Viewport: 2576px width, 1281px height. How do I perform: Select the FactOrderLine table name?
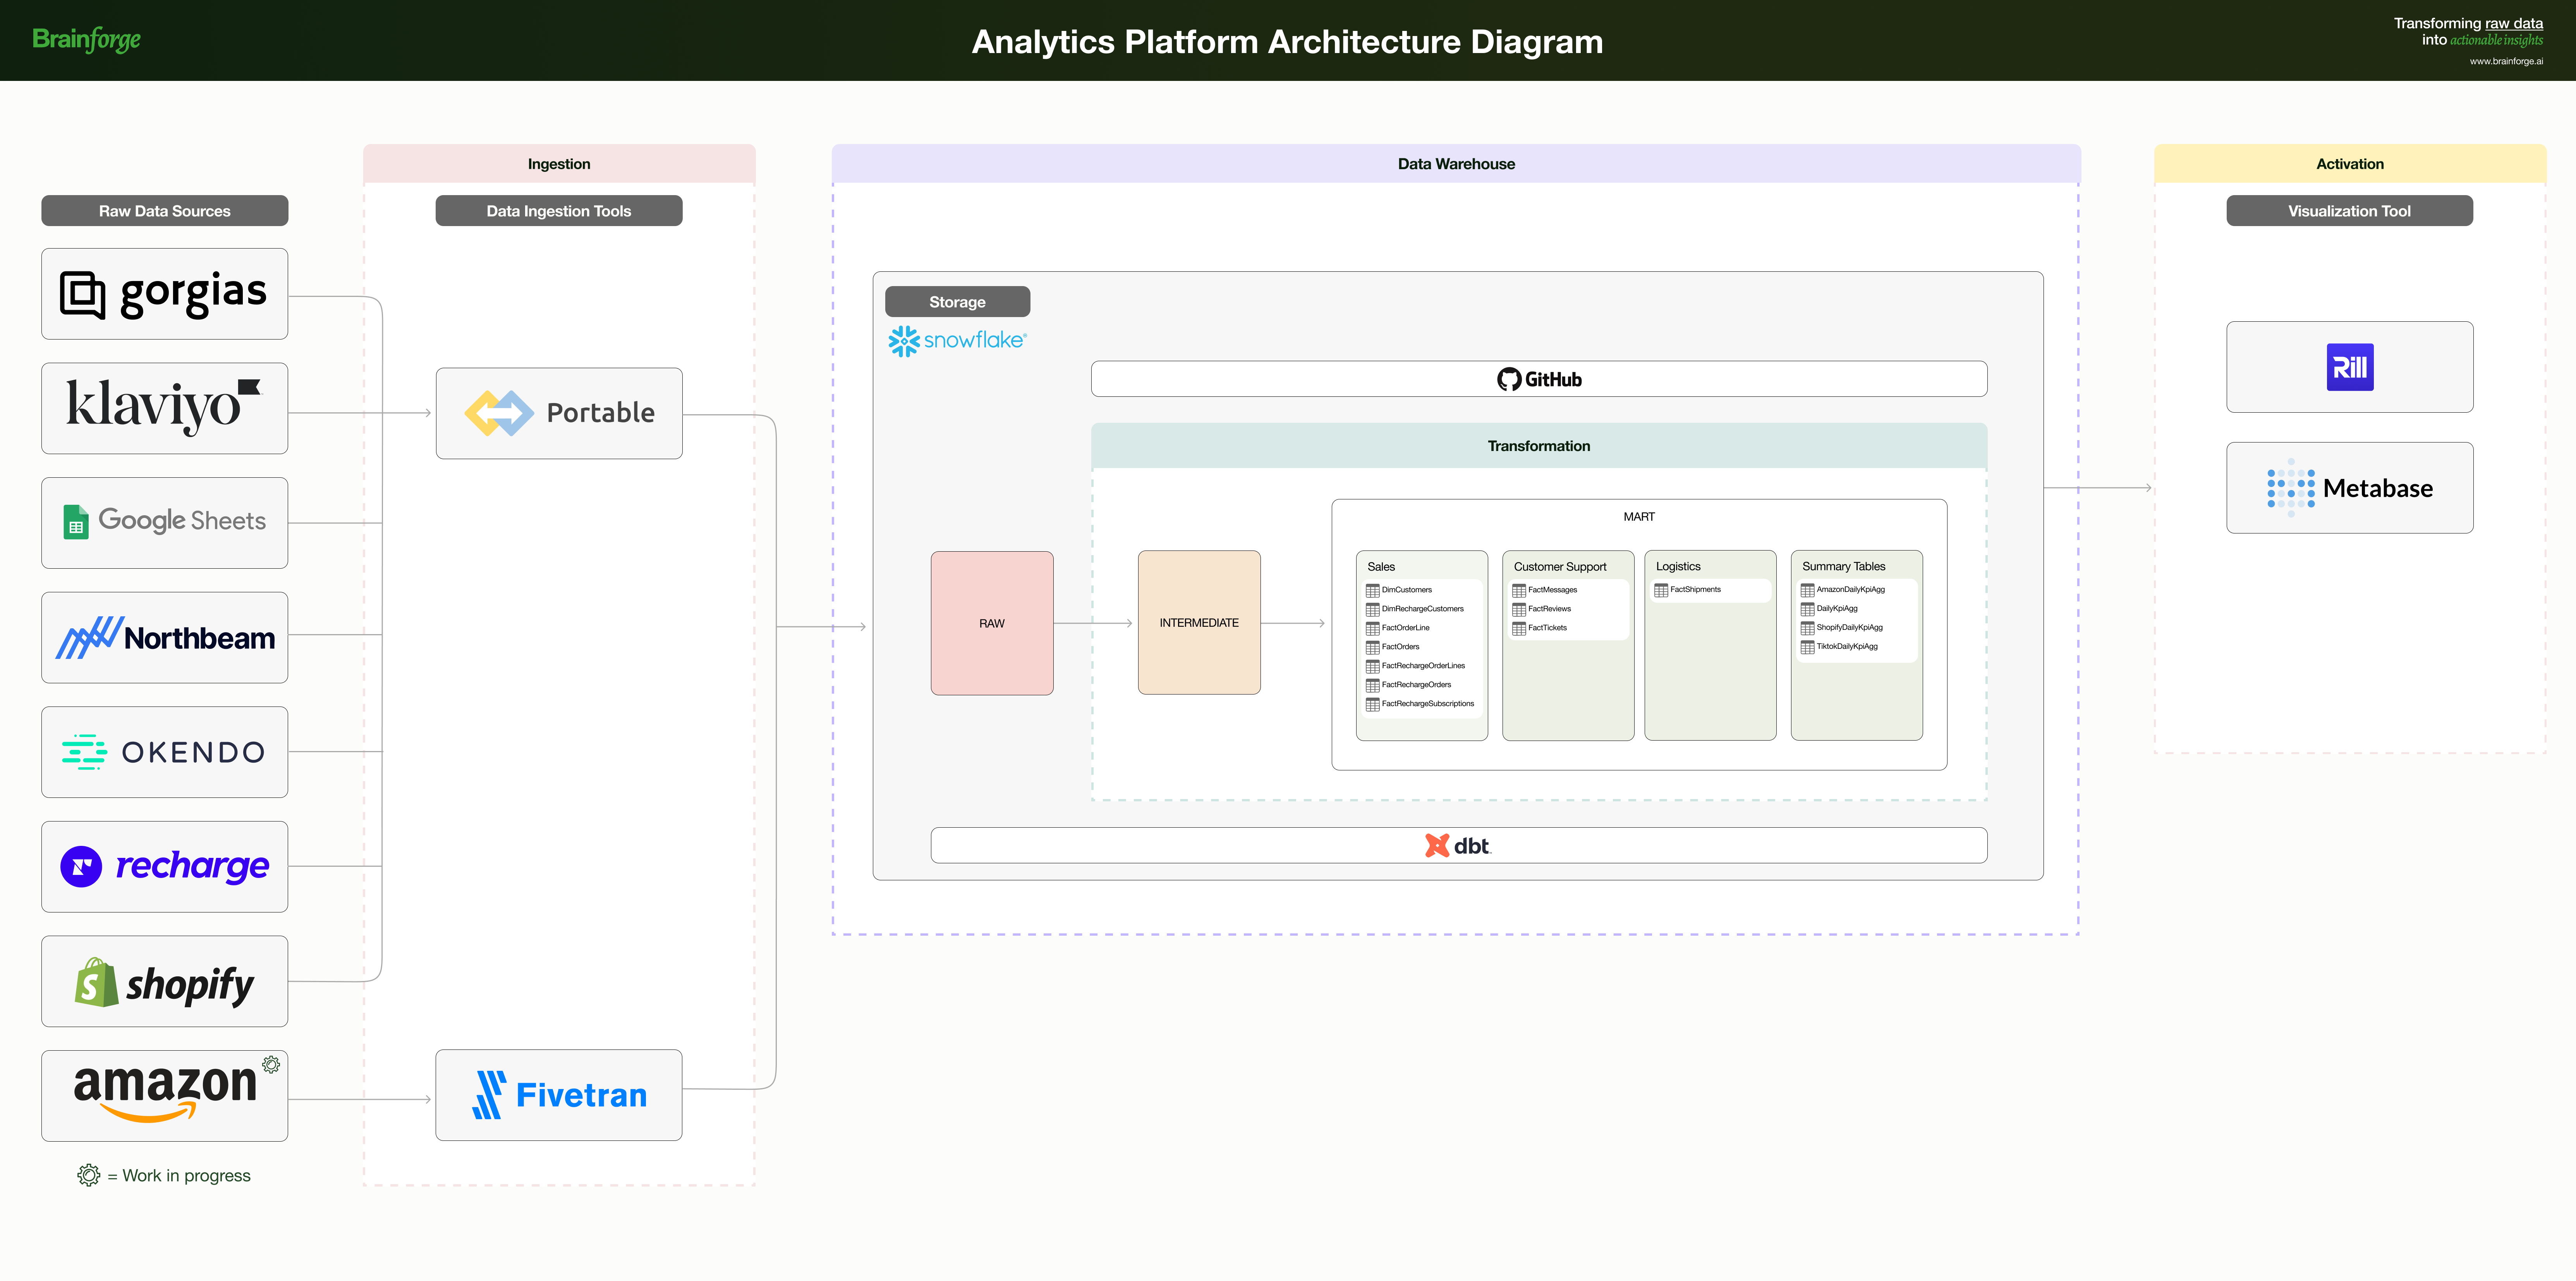click(1406, 628)
